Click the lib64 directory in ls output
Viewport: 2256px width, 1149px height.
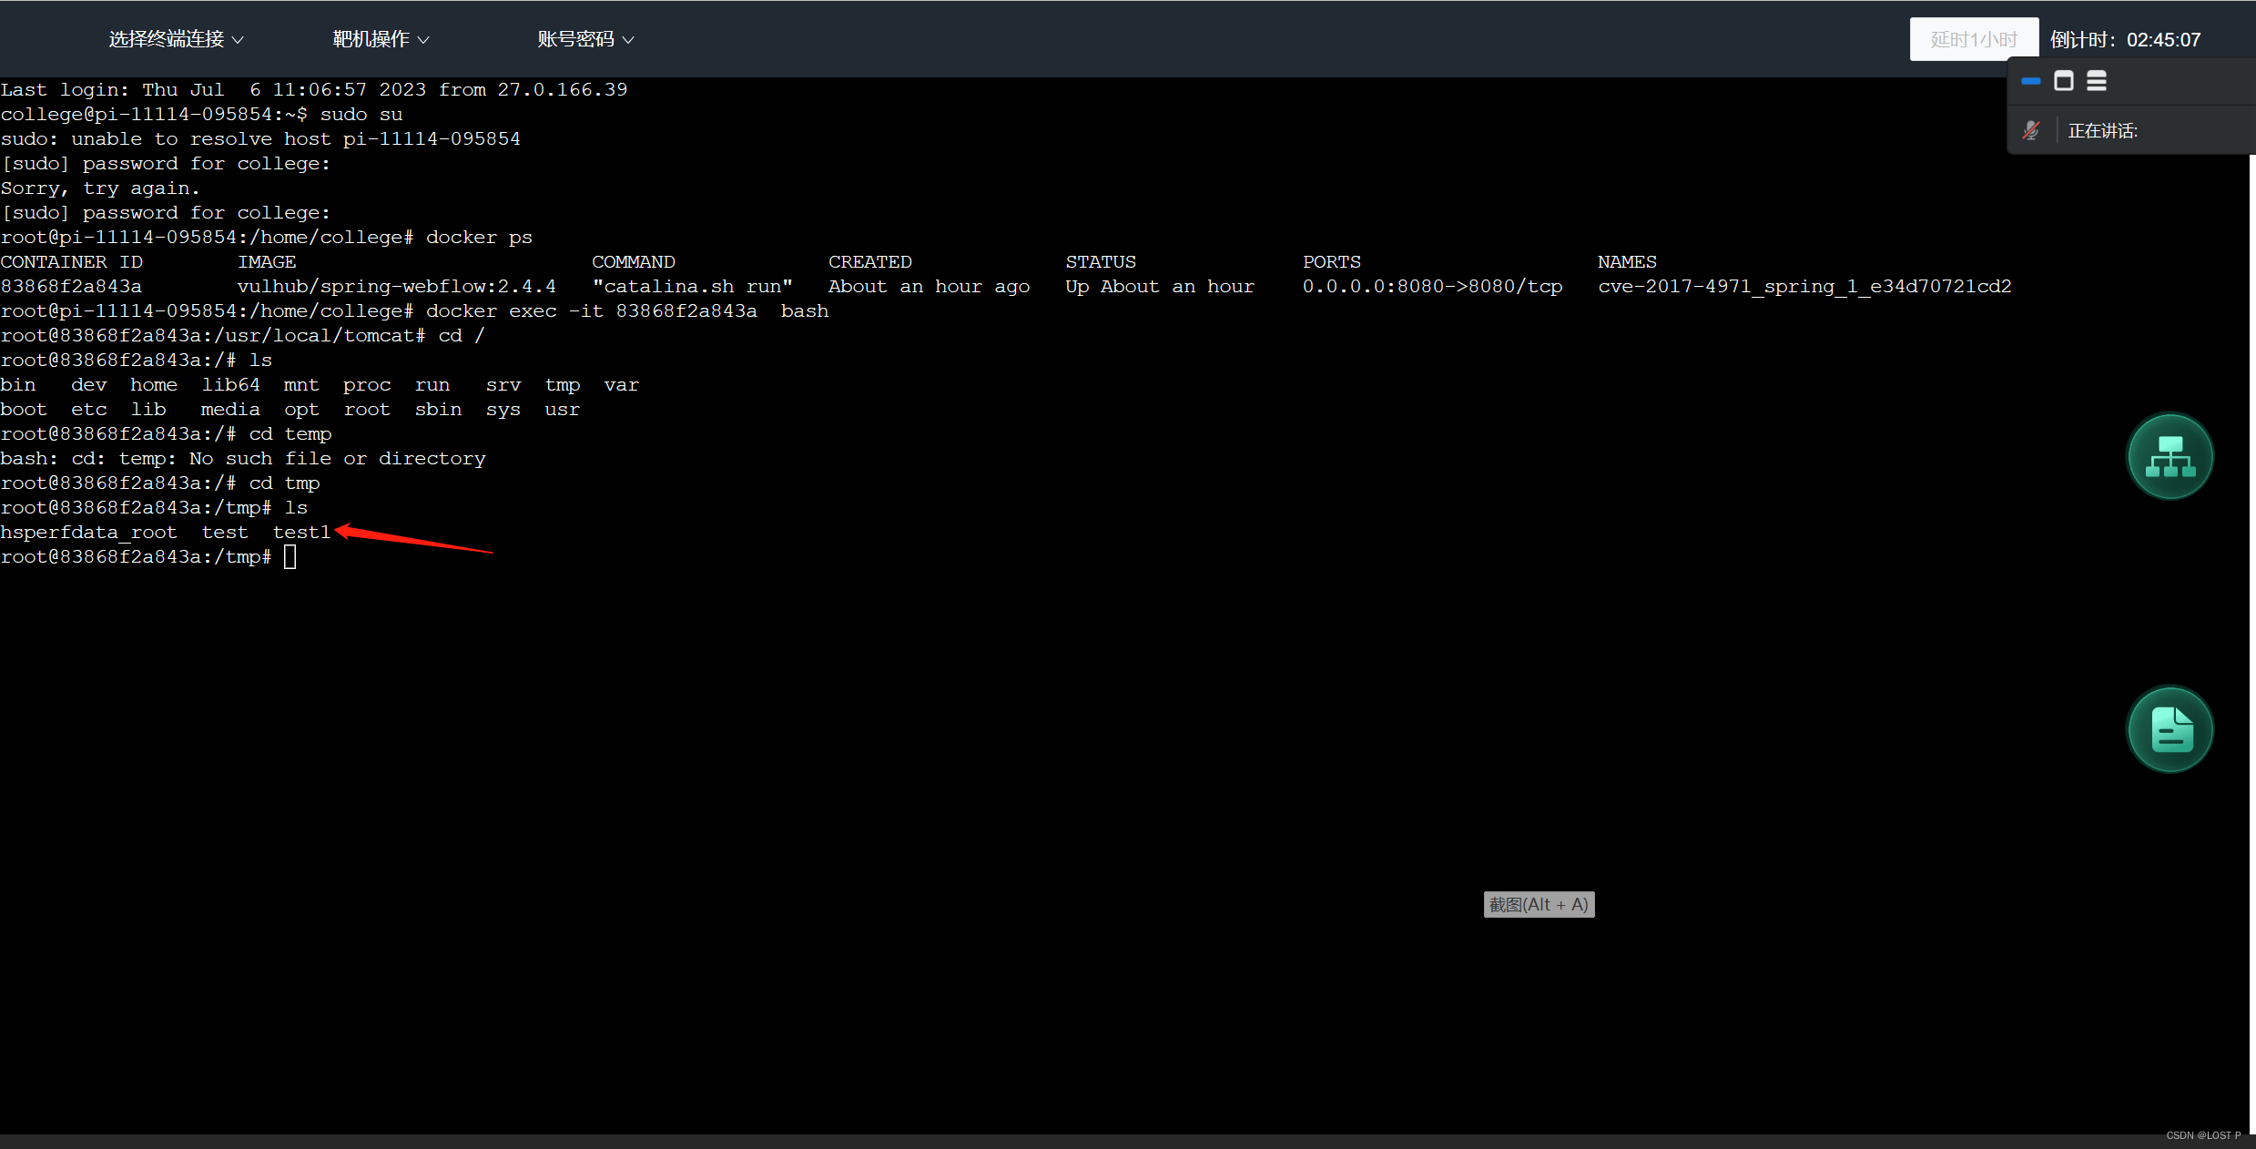click(230, 384)
